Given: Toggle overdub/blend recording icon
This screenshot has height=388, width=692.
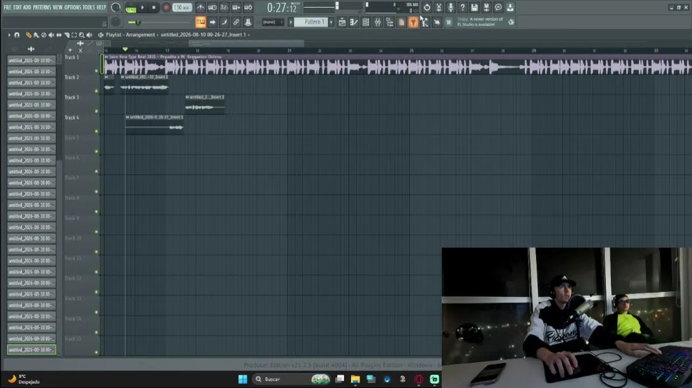Looking at the screenshot, I should (236, 8).
